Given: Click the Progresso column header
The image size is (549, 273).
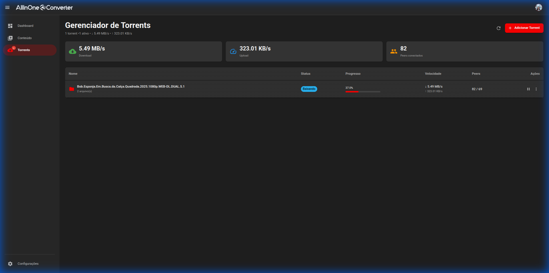Looking at the screenshot, I should (x=353, y=74).
